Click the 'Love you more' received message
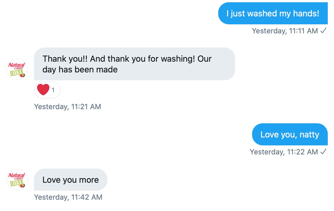This screenshot has width=334, height=211. point(70,180)
